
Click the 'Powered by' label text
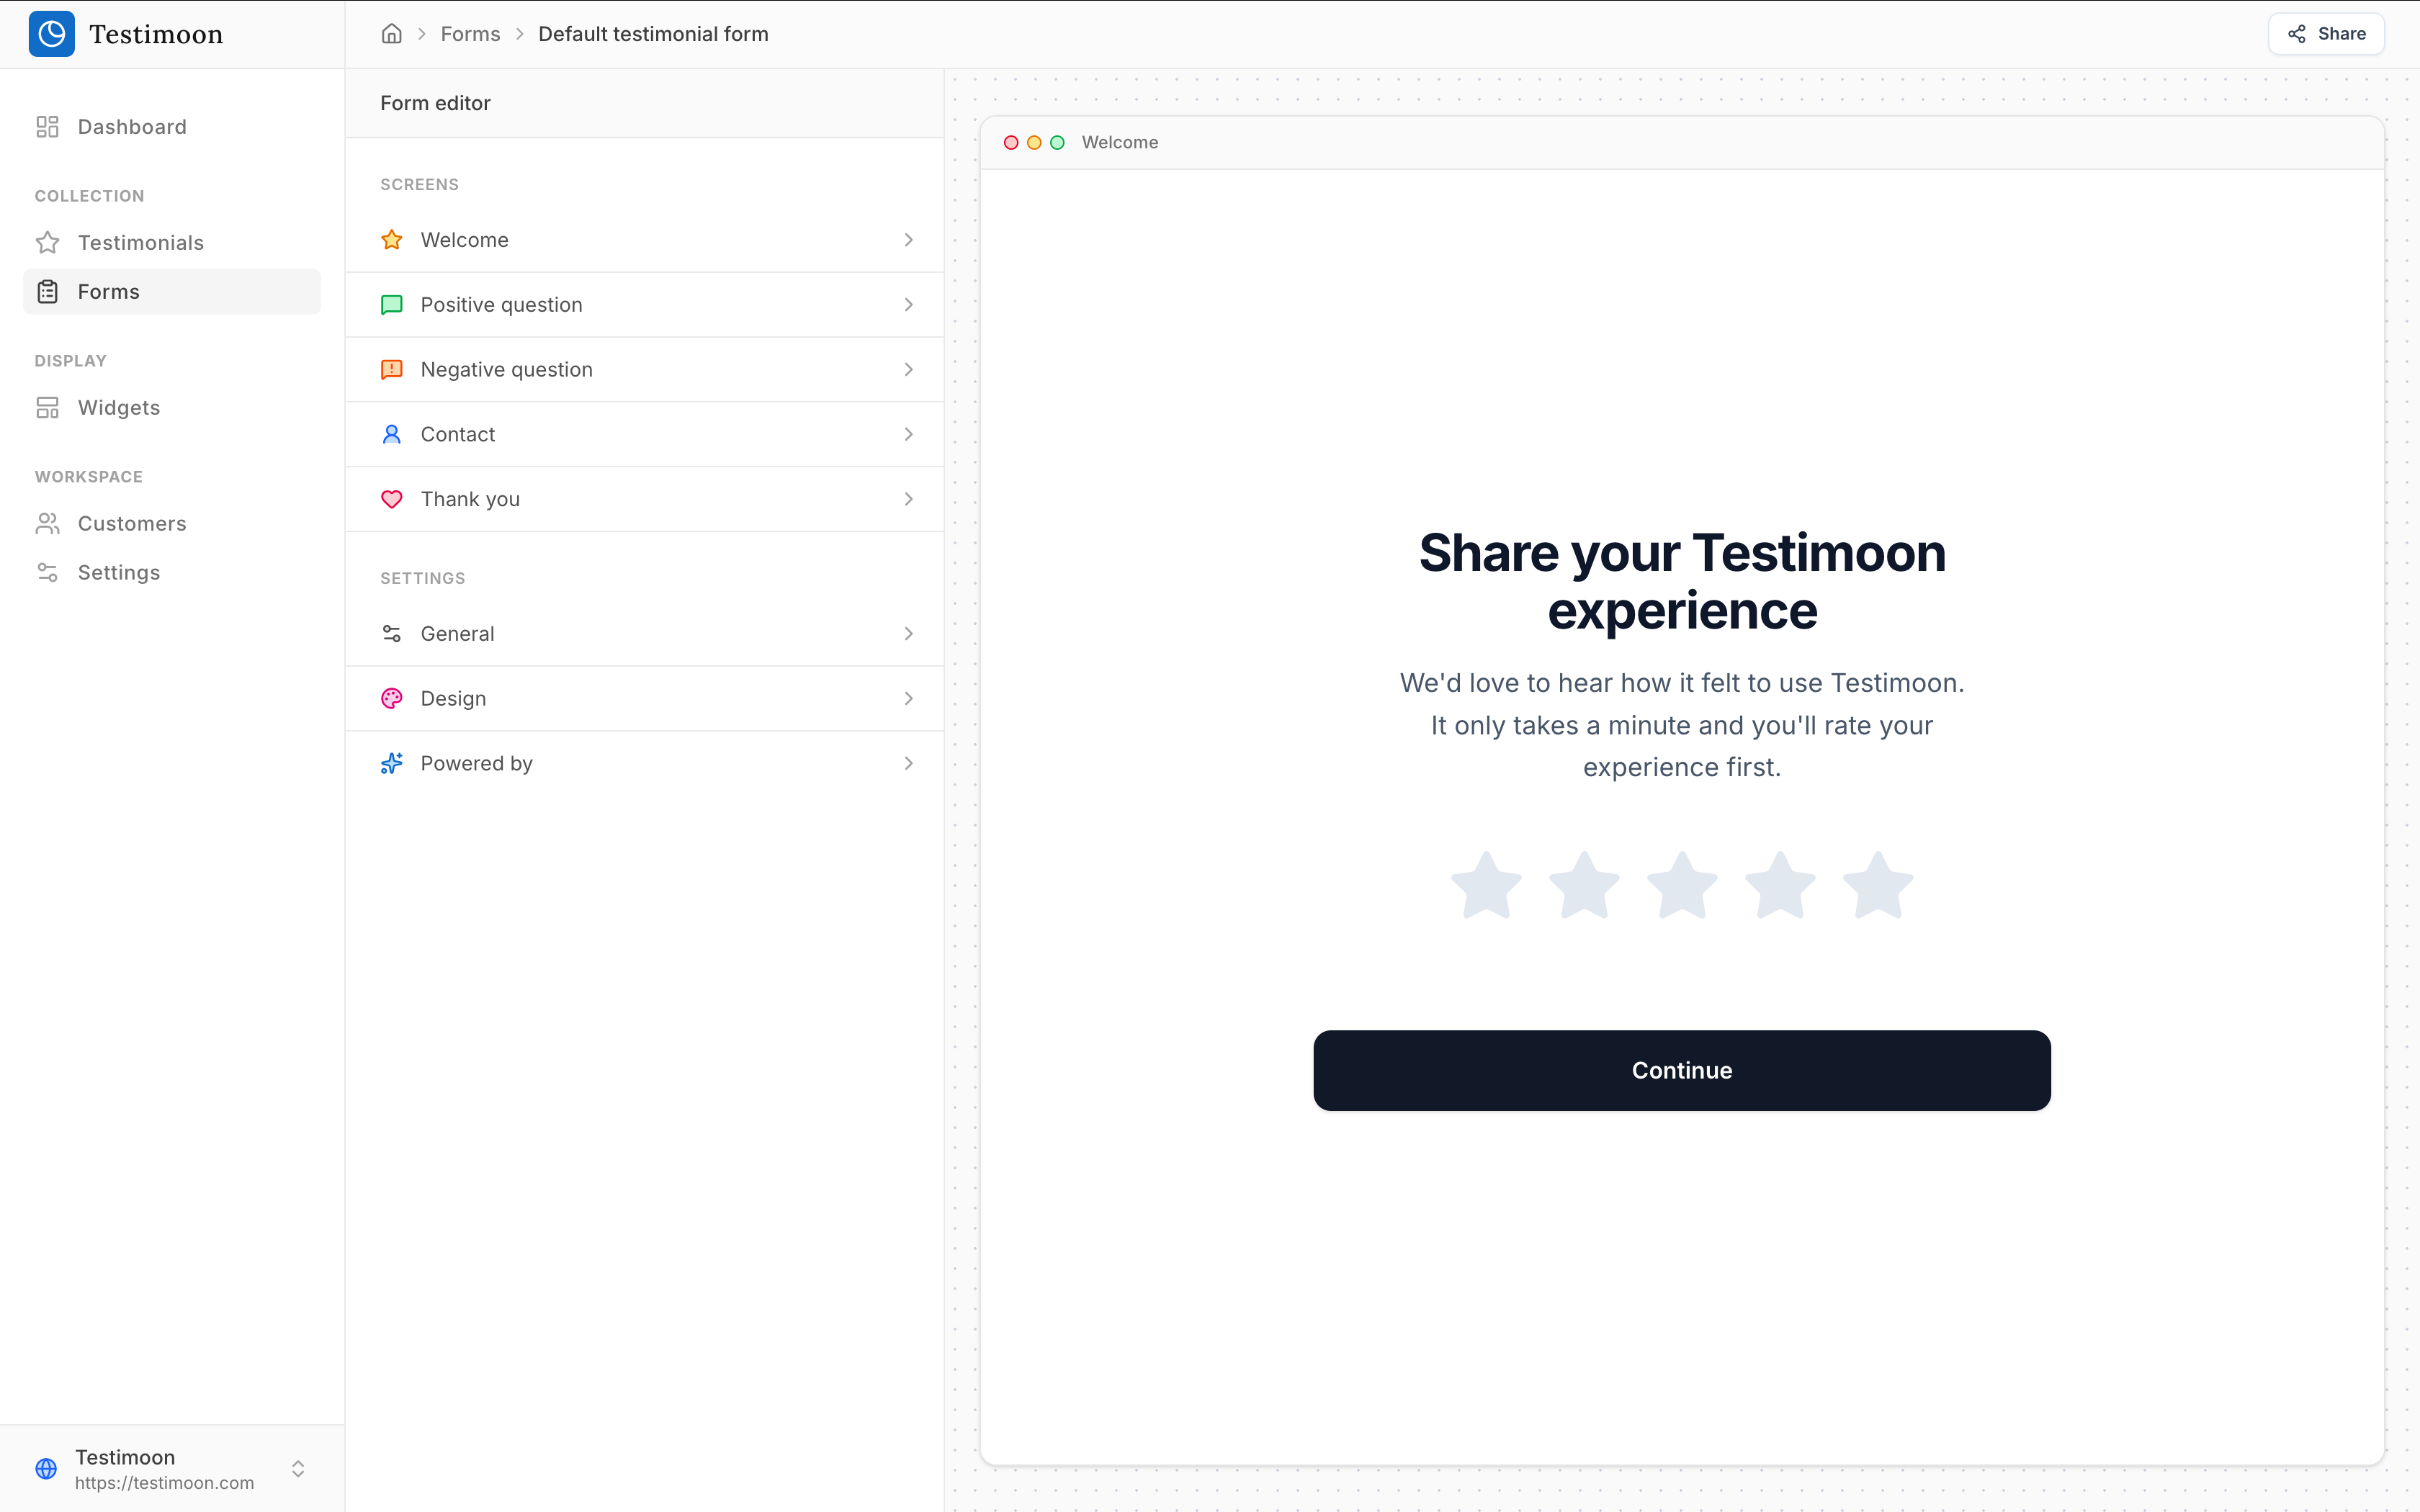coord(476,764)
